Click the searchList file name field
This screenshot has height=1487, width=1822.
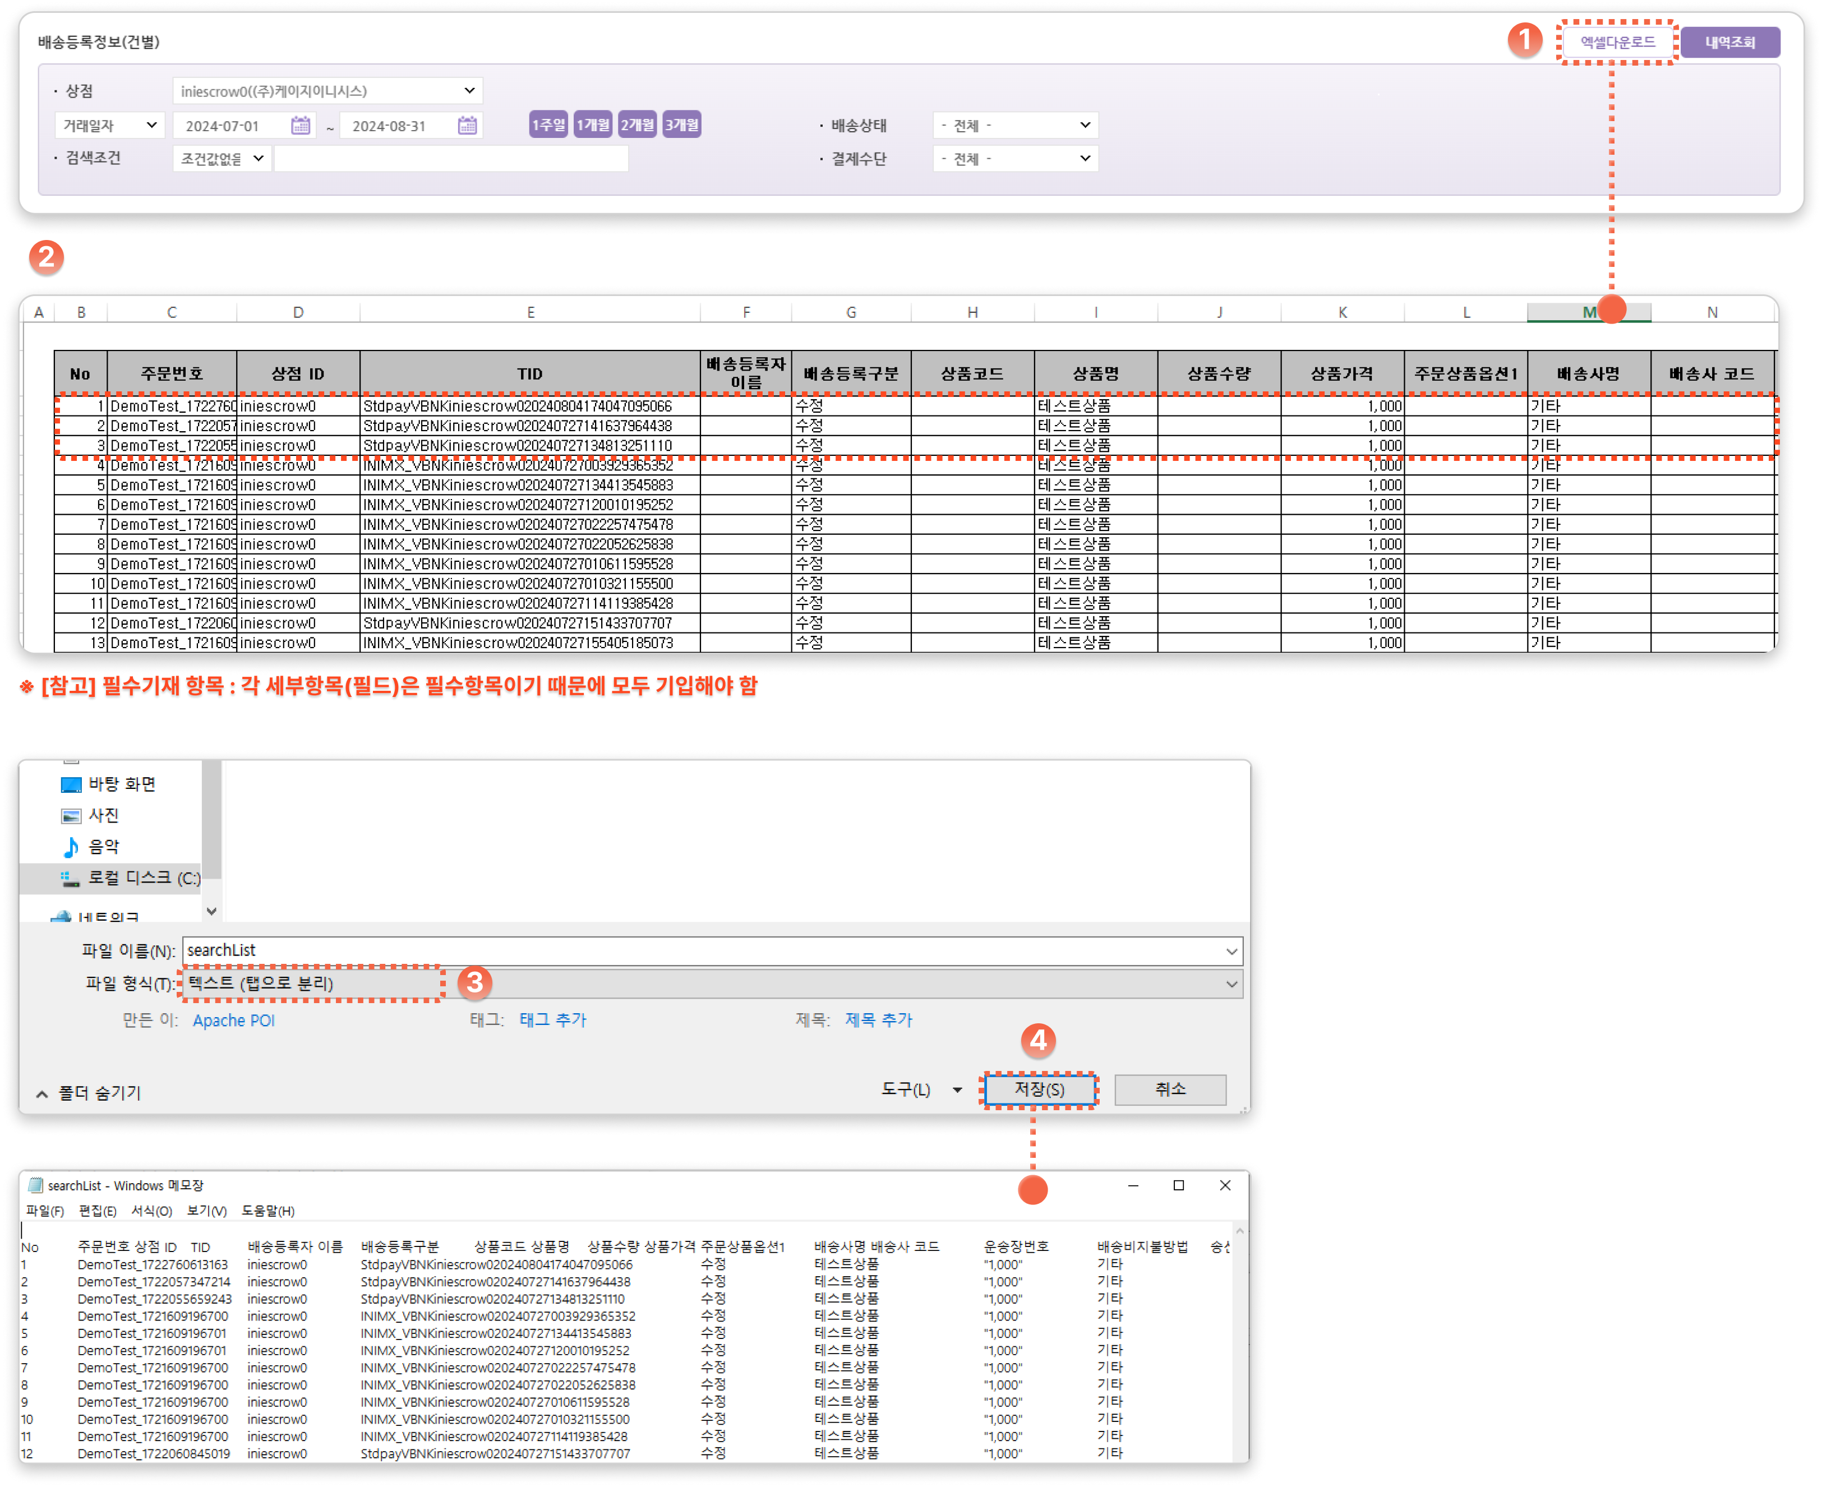[x=712, y=951]
